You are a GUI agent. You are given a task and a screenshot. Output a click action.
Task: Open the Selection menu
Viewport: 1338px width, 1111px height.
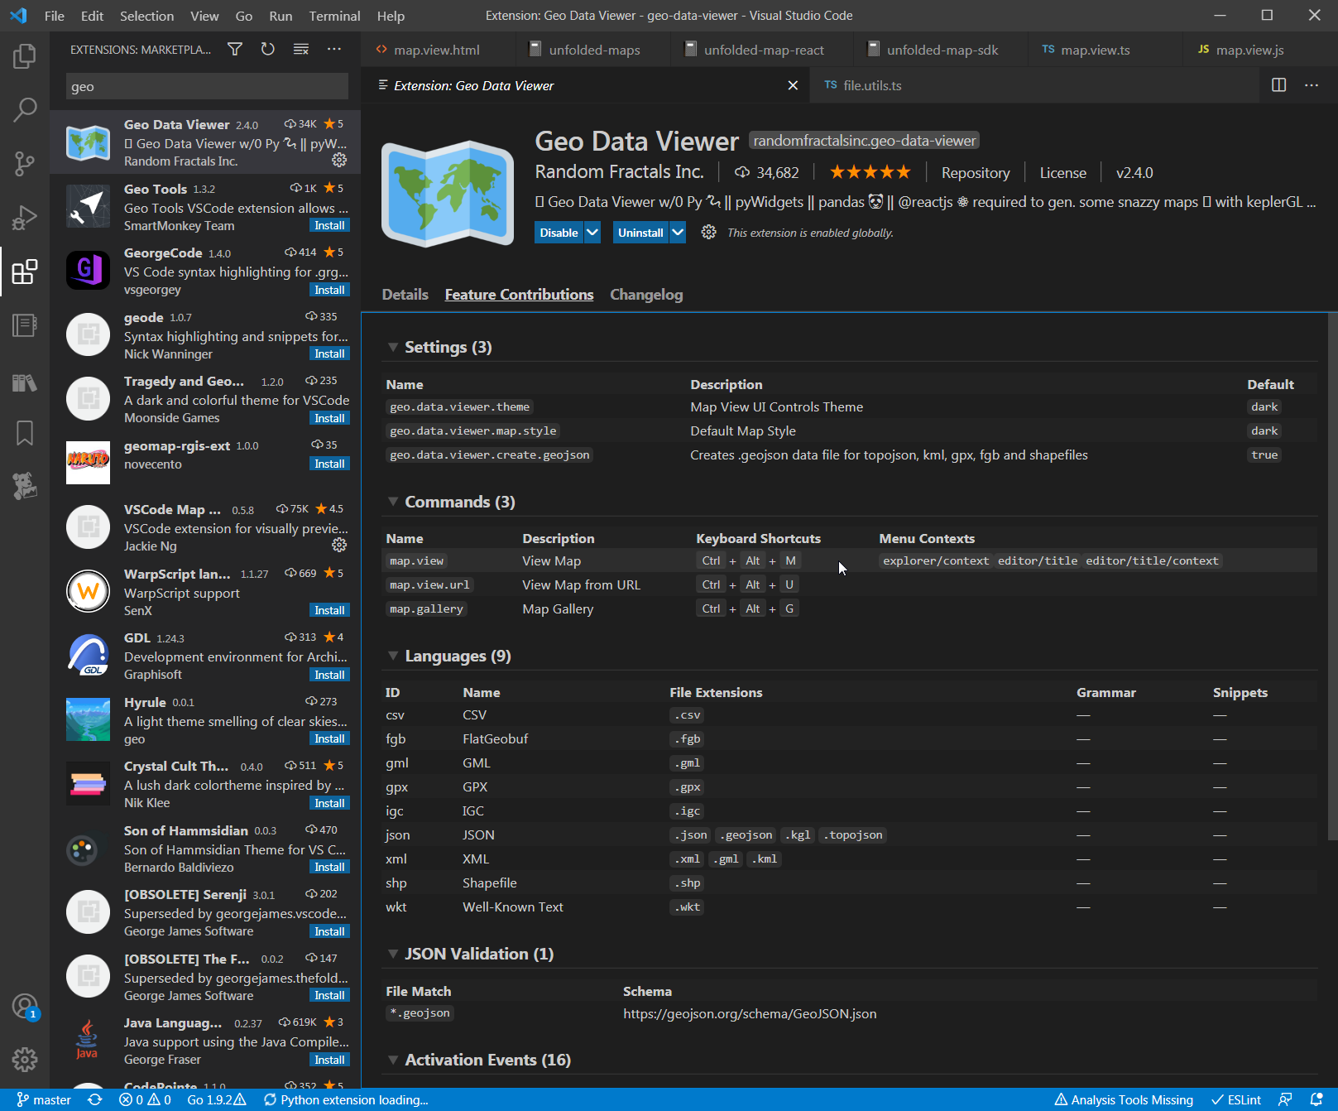(146, 16)
